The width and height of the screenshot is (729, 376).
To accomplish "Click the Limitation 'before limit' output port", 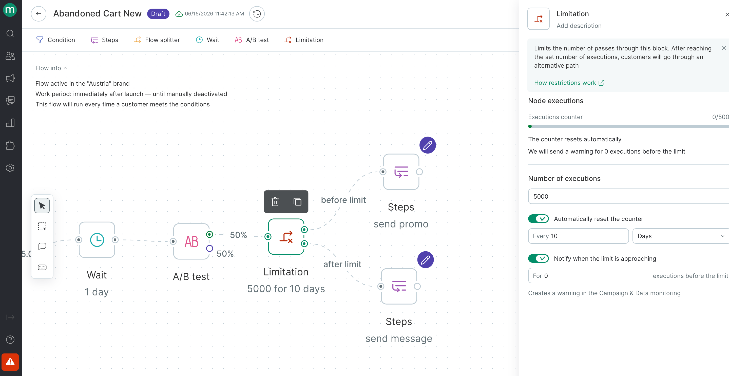I will tap(304, 230).
